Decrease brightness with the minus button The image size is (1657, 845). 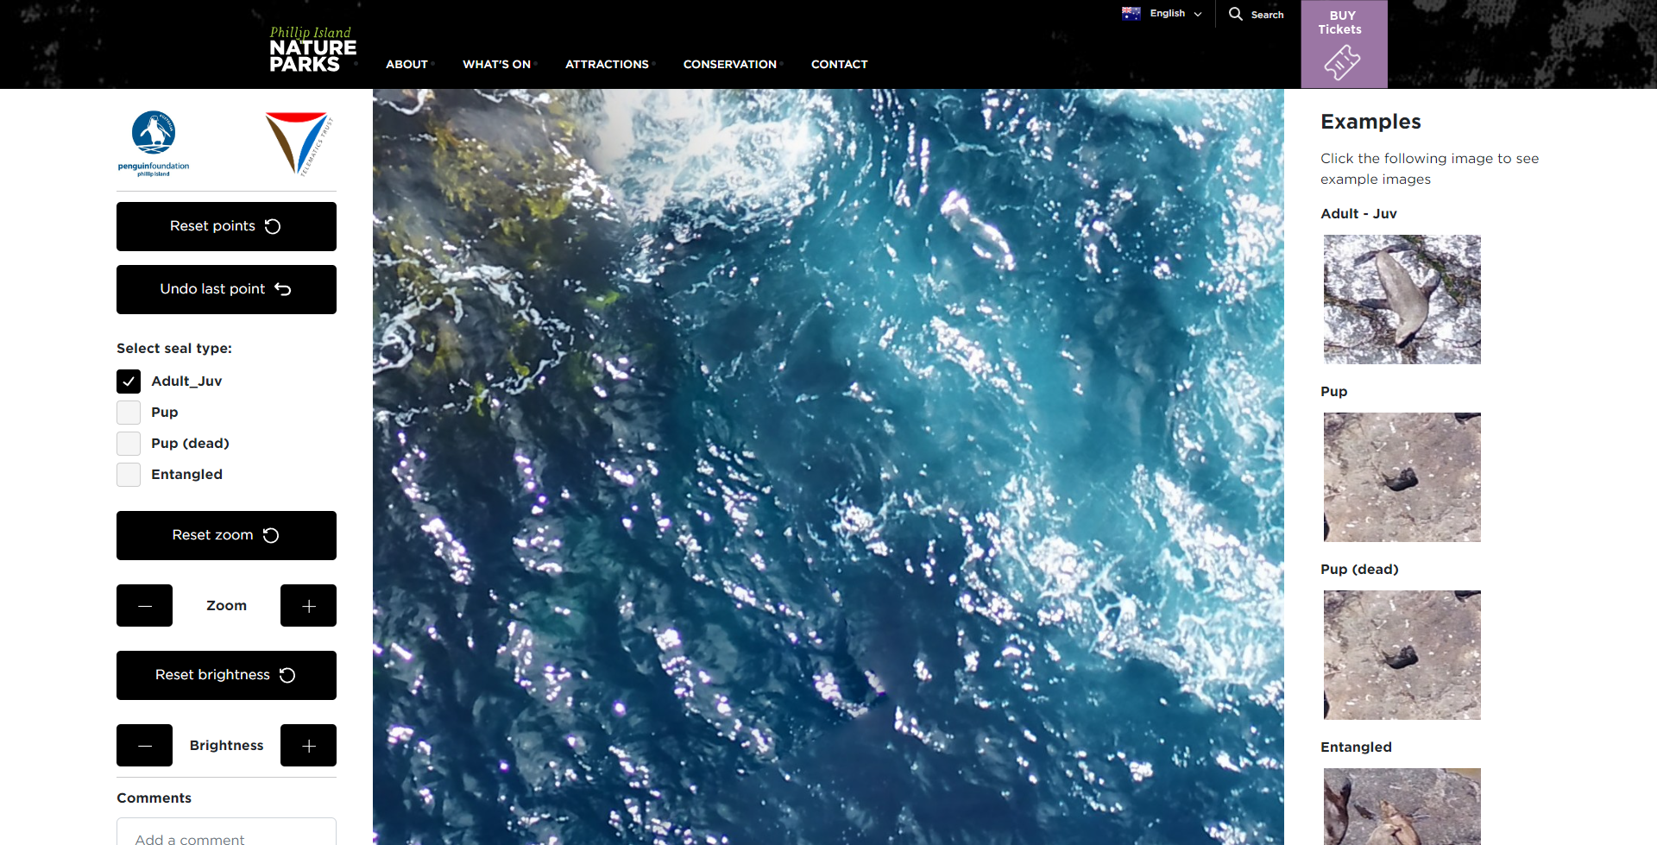144,746
